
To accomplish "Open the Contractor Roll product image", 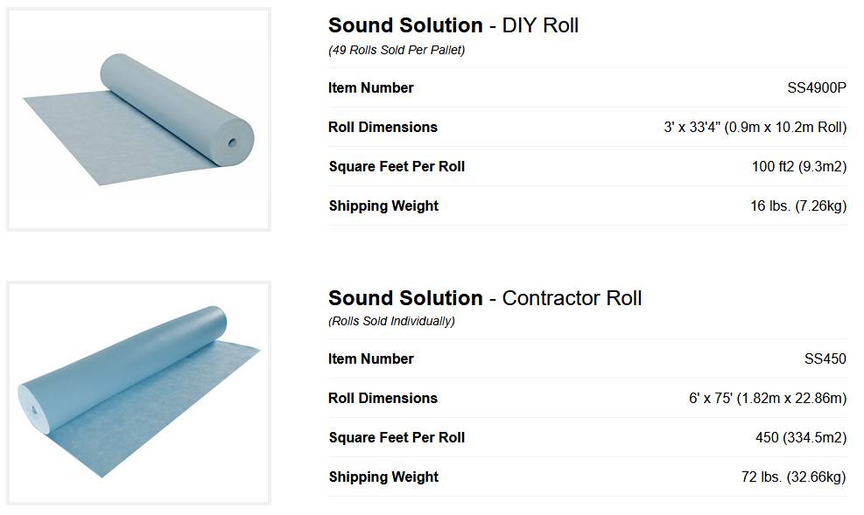I will click(138, 393).
